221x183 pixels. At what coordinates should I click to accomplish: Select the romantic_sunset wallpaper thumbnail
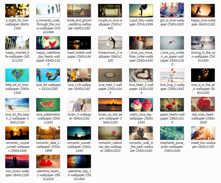click(x=79, y=133)
